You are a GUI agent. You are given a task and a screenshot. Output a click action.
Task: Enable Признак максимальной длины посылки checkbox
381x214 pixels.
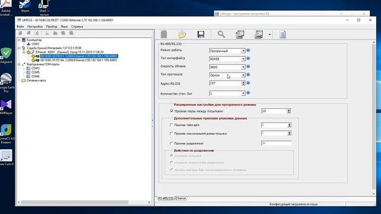(171, 133)
